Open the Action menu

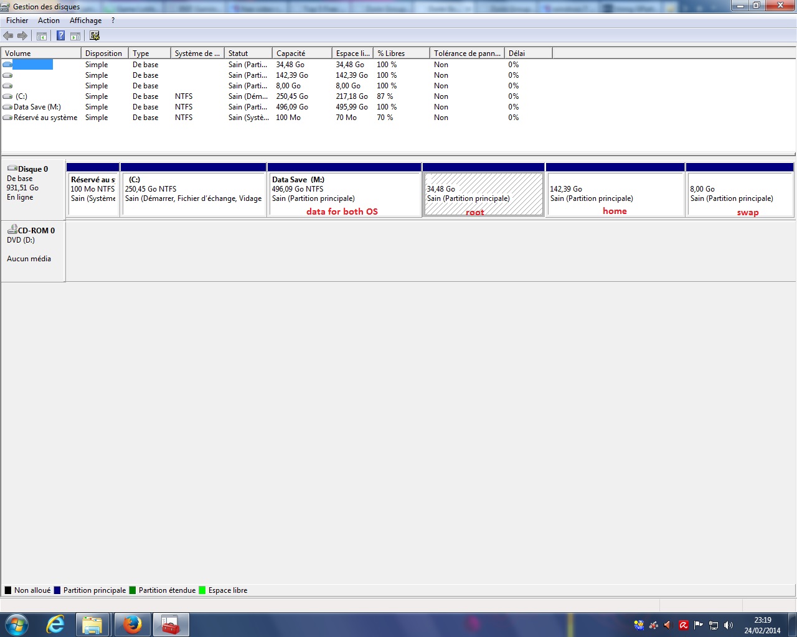tap(49, 21)
